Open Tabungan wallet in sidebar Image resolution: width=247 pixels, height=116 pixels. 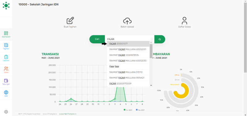click(6, 82)
